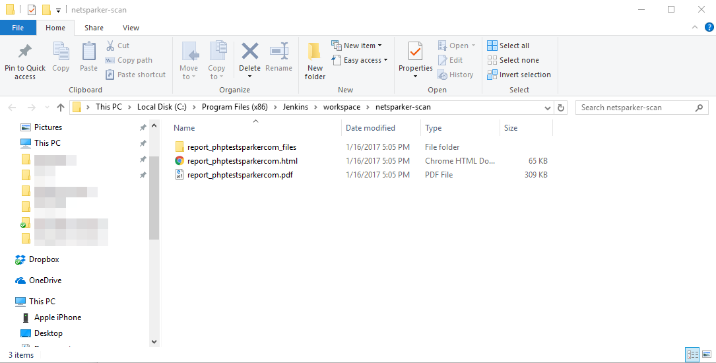Choose Copy path in Clipboard group

[x=129, y=60]
